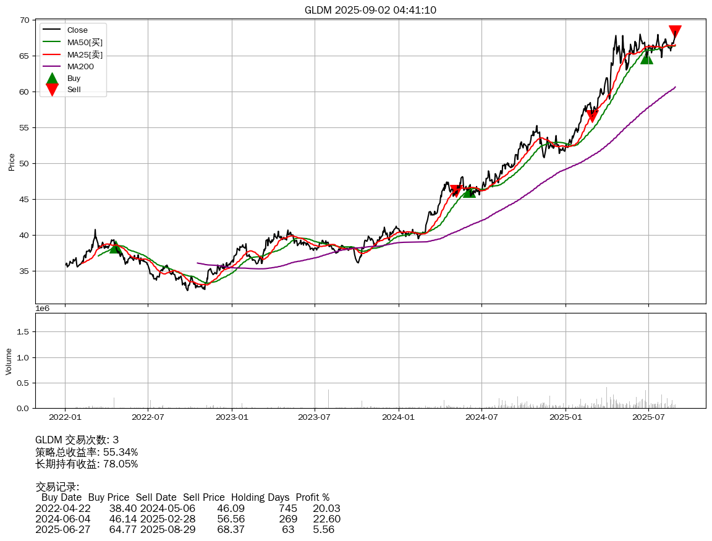Click the trade record row with Buy Date 2022-04-22

coord(187,508)
